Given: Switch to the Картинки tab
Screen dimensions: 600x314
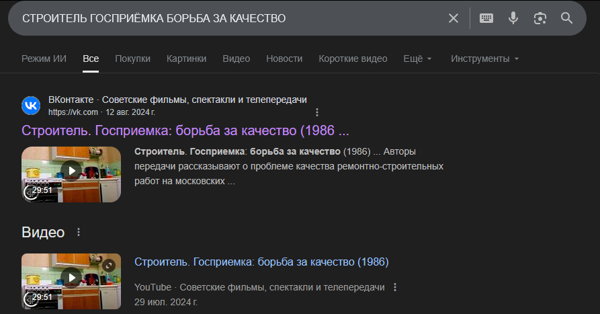Looking at the screenshot, I should coord(186,58).
